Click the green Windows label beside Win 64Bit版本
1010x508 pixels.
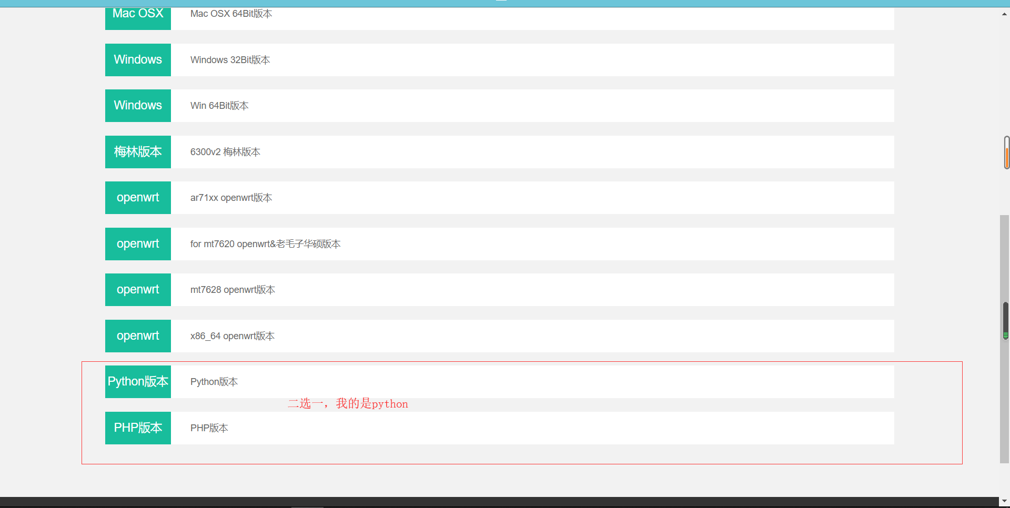138,106
